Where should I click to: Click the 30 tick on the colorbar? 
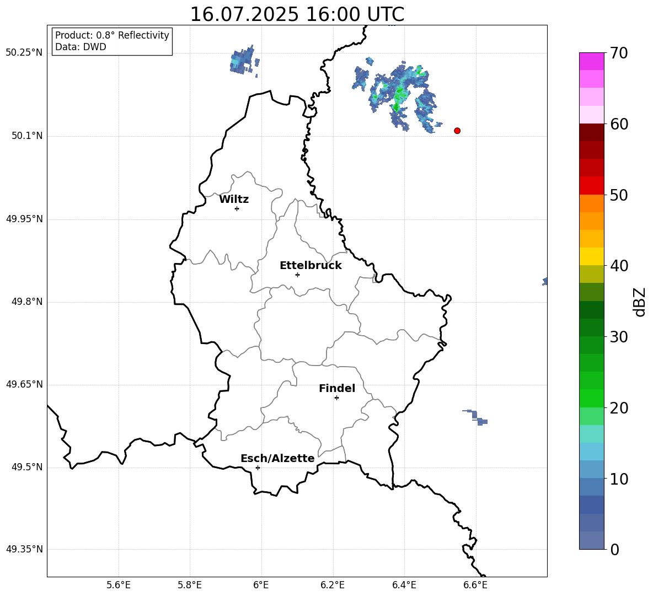619,337
